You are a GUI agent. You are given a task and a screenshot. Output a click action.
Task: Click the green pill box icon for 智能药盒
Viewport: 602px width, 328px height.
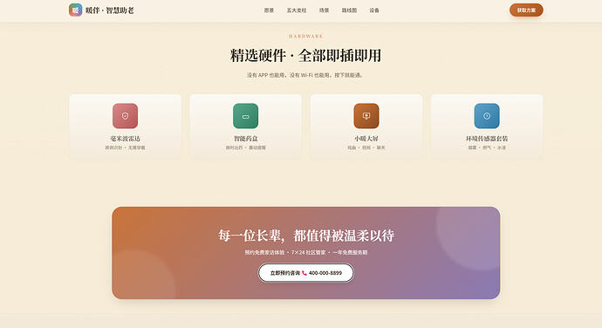[x=246, y=116]
